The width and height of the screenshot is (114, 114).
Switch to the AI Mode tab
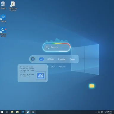click(50, 59)
